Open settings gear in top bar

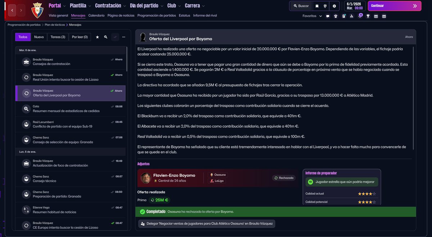click(x=334, y=6)
